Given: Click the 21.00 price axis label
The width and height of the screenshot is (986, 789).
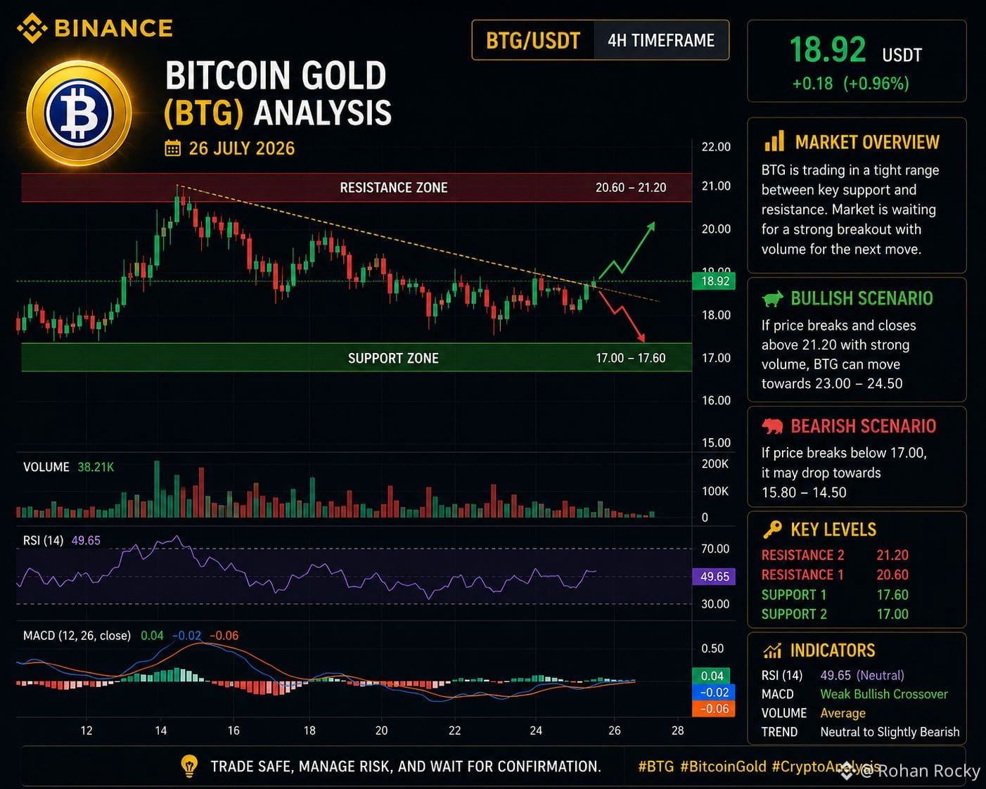Looking at the screenshot, I should tap(716, 186).
